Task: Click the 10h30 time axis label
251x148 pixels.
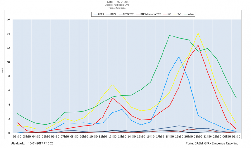Action: click(93, 137)
